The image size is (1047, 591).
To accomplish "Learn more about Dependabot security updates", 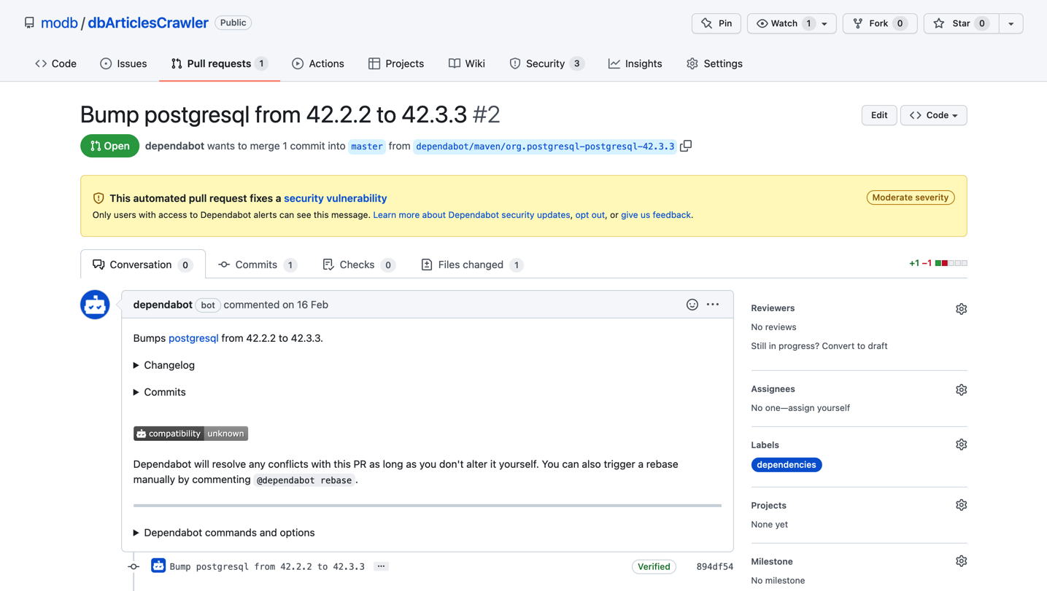I will tap(471, 215).
